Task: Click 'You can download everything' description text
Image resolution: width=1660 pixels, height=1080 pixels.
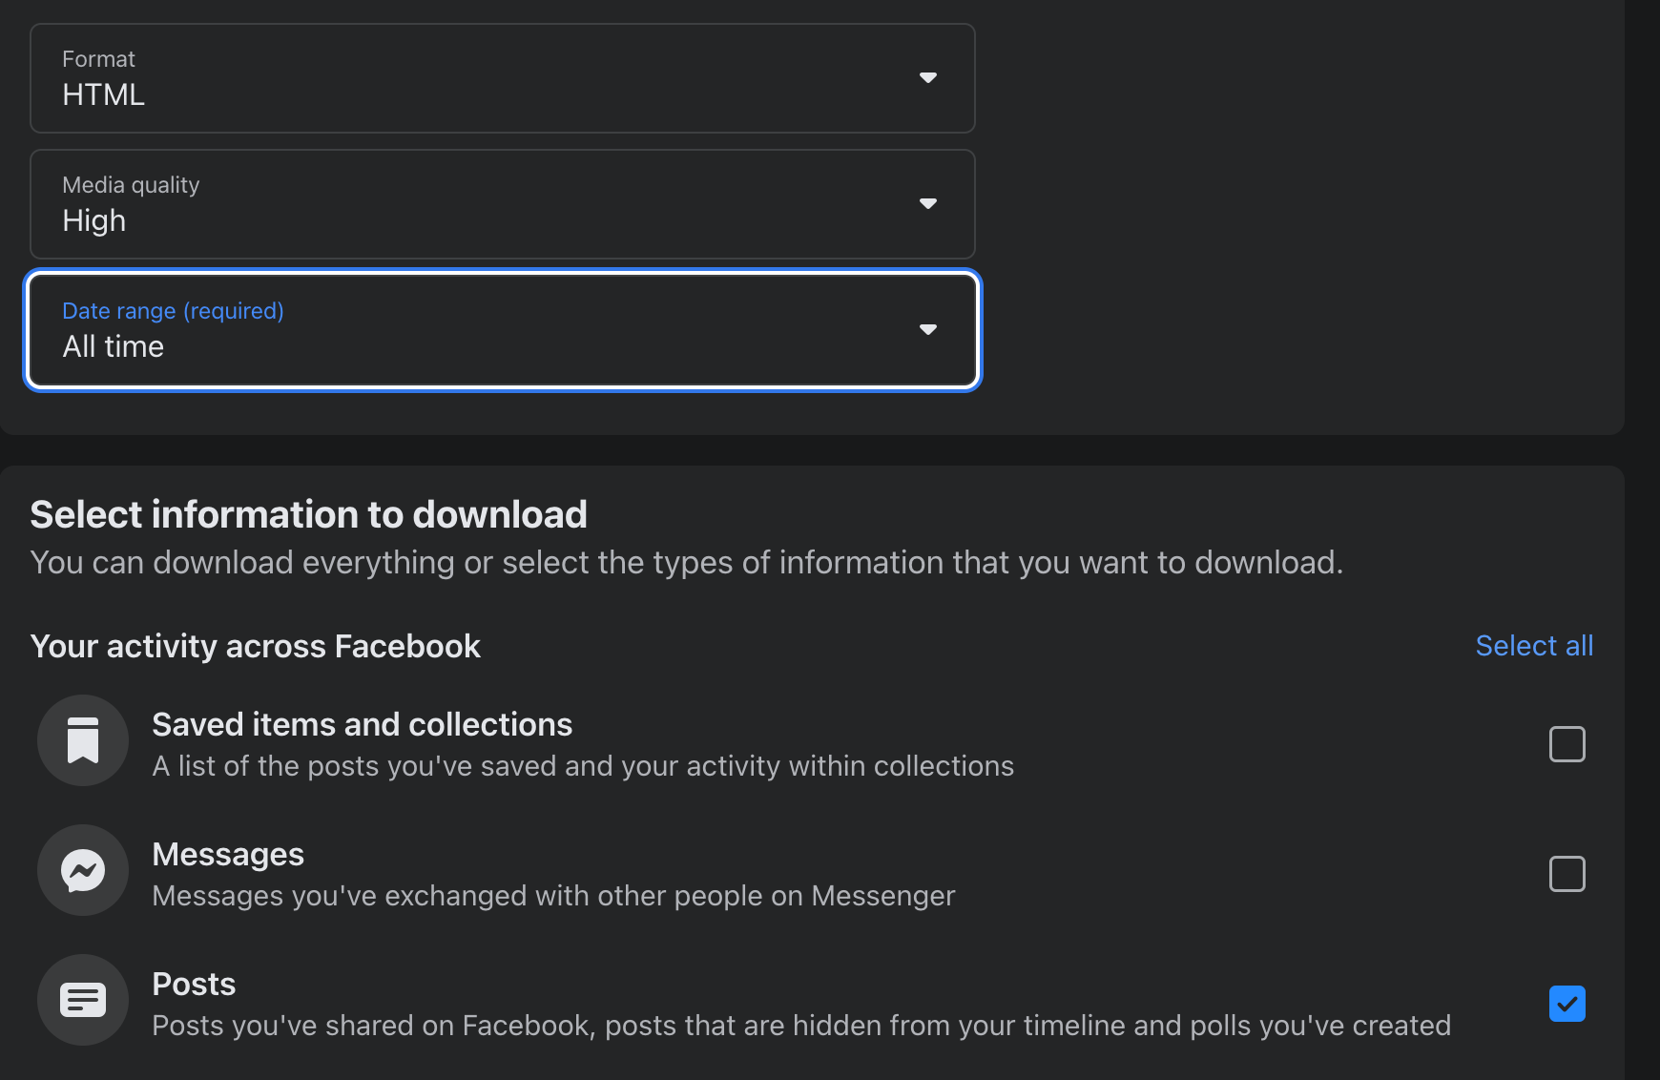Action: pyautogui.click(x=687, y=563)
